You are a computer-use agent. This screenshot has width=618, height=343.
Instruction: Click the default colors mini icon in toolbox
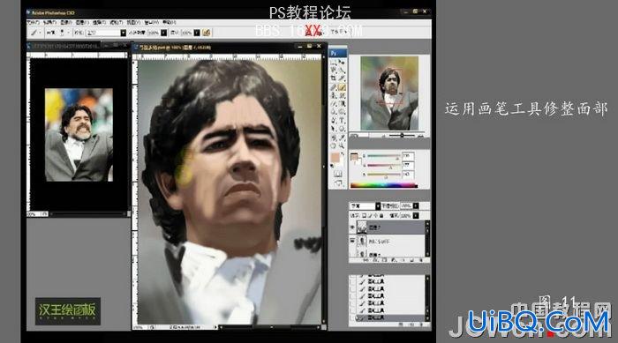coord(332,166)
